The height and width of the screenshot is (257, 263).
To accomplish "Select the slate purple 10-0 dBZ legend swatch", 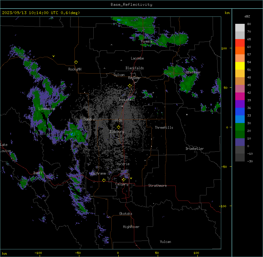I will pyautogui.click(x=240, y=142).
